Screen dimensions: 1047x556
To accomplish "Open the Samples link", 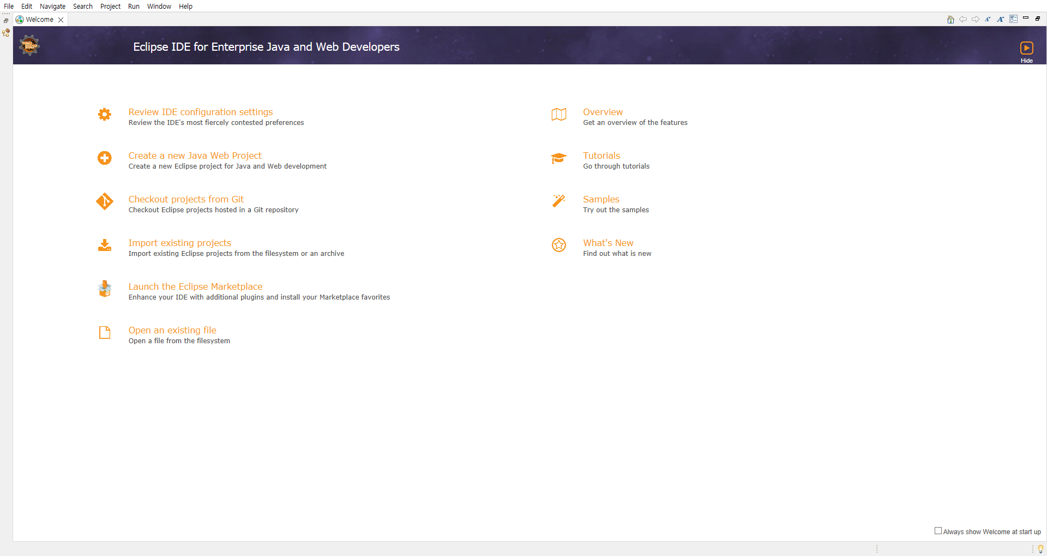I will (601, 199).
